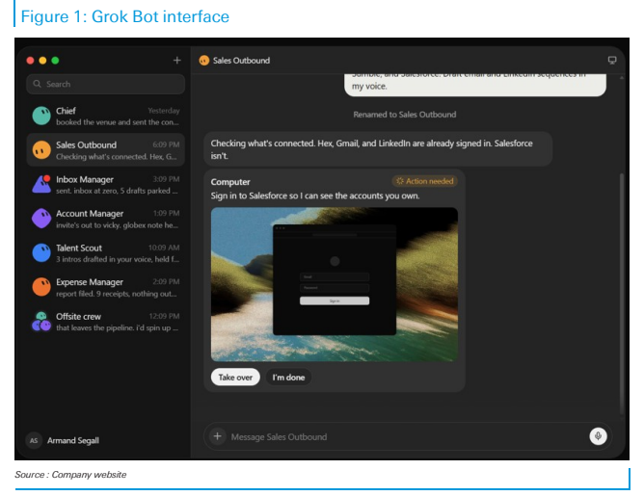Screen dimensions: 644x496
Task: Click the chat vertical scrollbar
Action: [x=622, y=294]
